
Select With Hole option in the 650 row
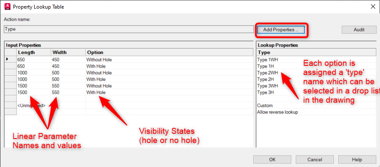tap(169, 66)
